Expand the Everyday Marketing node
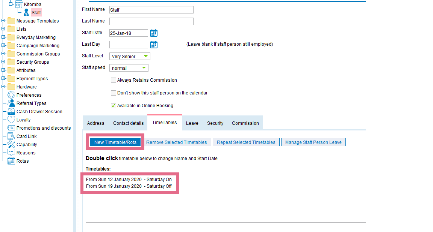This screenshot has height=232, width=433. click(x=3, y=37)
